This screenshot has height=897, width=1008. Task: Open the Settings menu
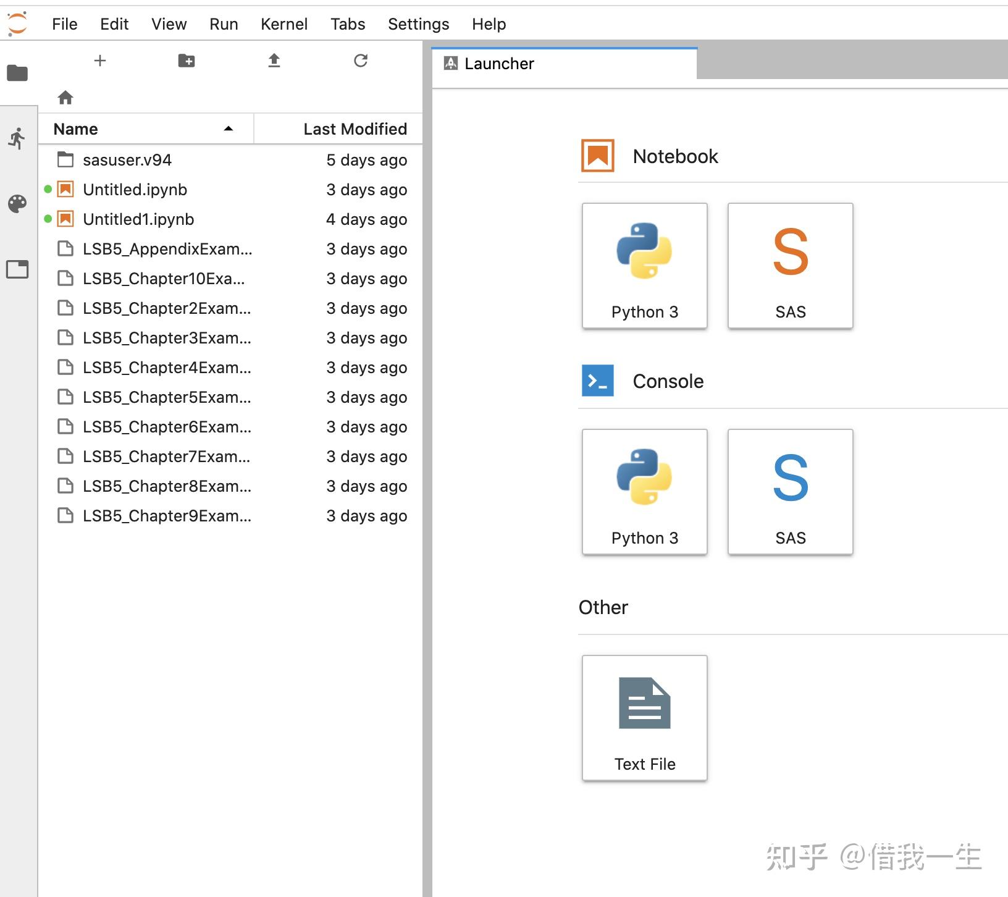click(418, 24)
